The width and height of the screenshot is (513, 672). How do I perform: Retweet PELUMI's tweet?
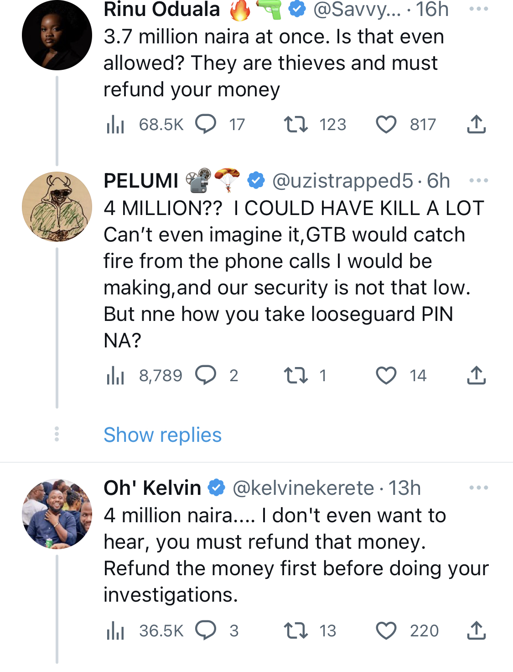tap(295, 376)
